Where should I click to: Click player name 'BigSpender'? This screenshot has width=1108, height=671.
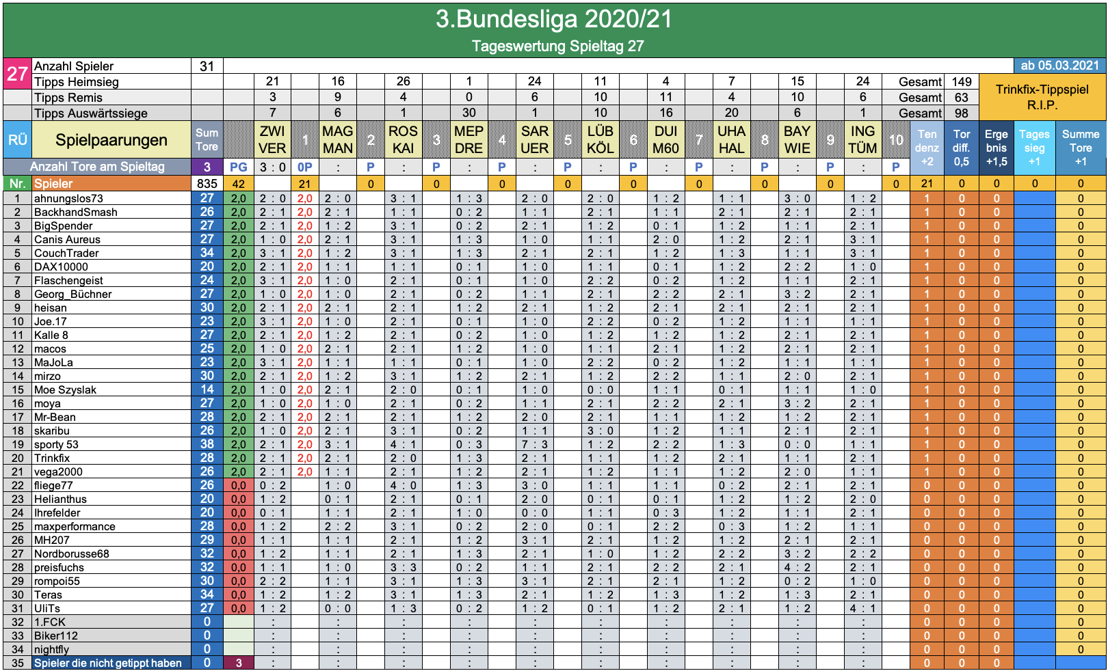[63, 225]
